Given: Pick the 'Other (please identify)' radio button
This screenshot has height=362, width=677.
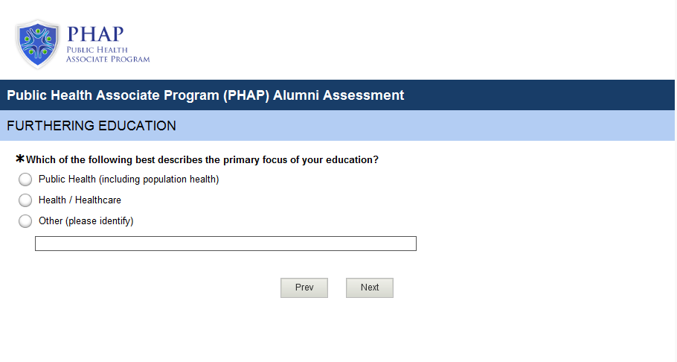Looking at the screenshot, I should [25, 221].
